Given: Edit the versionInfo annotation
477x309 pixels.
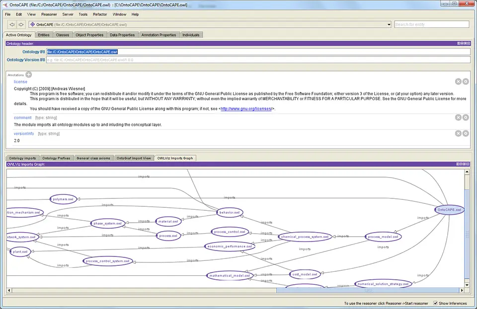Looking at the screenshot, I should click(466, 133).
